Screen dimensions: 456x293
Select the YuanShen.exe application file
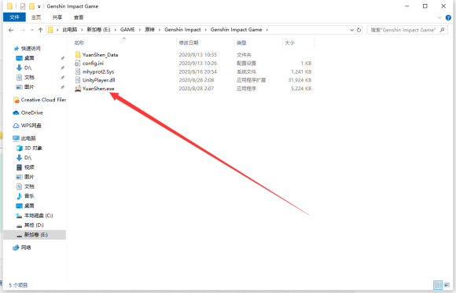pos(94,89)
